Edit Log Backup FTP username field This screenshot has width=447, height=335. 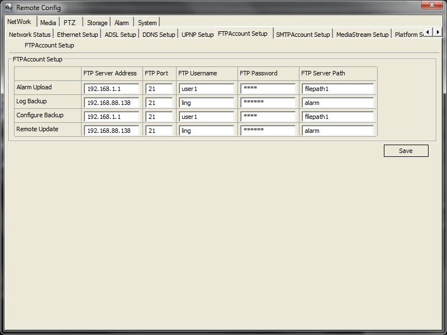tap(206, 103)
